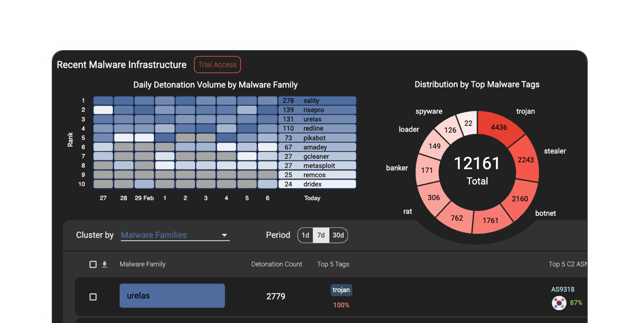
Task: Click the AS9318 link in the C2 ASN column
Action: tap(564, 289)
